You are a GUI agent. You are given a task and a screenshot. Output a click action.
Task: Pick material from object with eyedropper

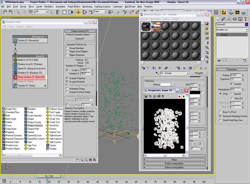157,73
